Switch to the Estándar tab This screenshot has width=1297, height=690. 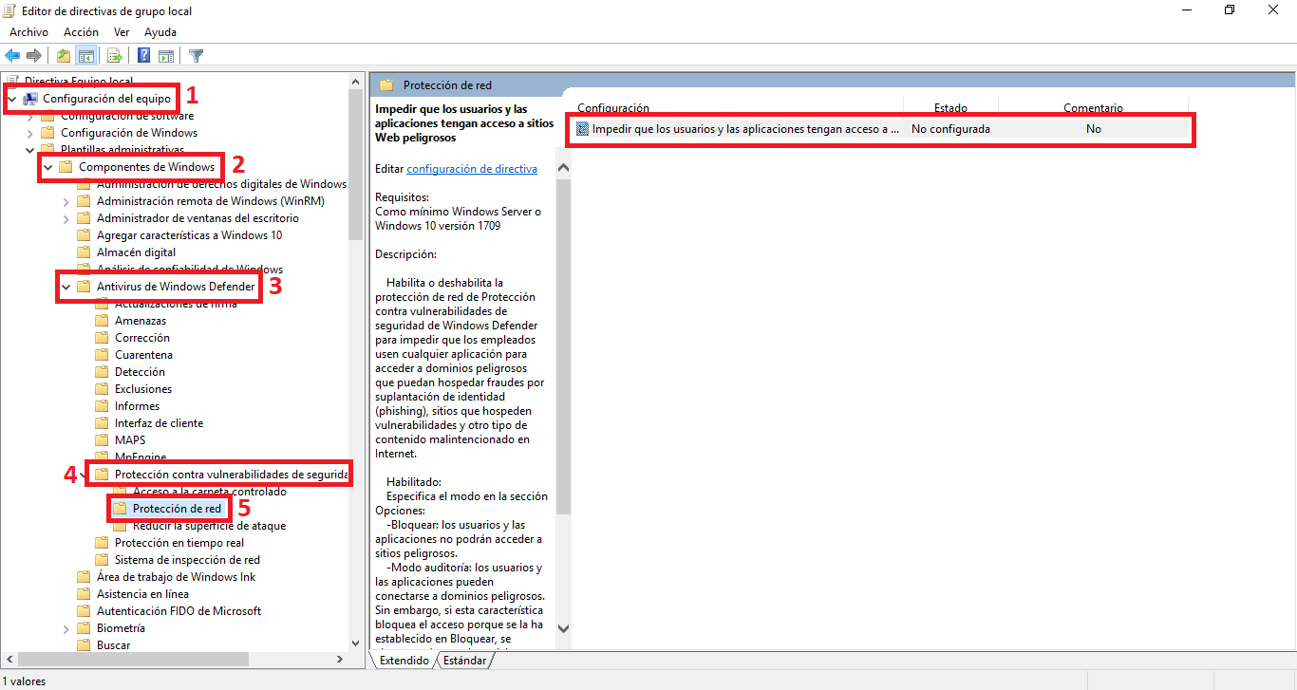465,661
